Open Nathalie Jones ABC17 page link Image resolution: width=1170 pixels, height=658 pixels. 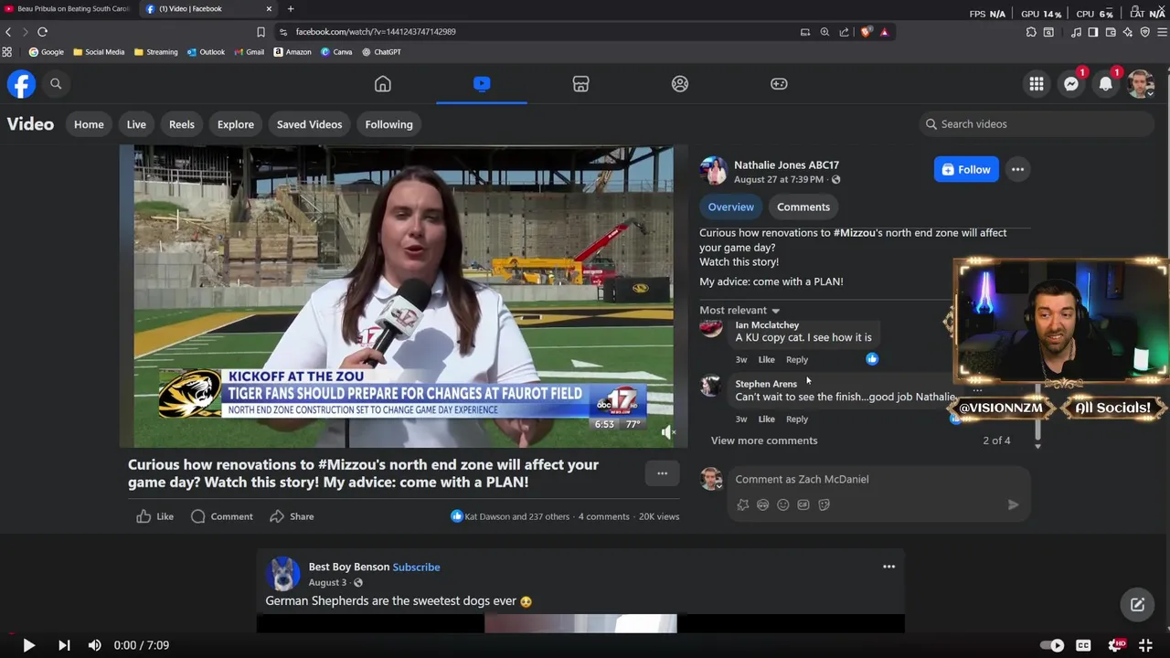[786, 165]
